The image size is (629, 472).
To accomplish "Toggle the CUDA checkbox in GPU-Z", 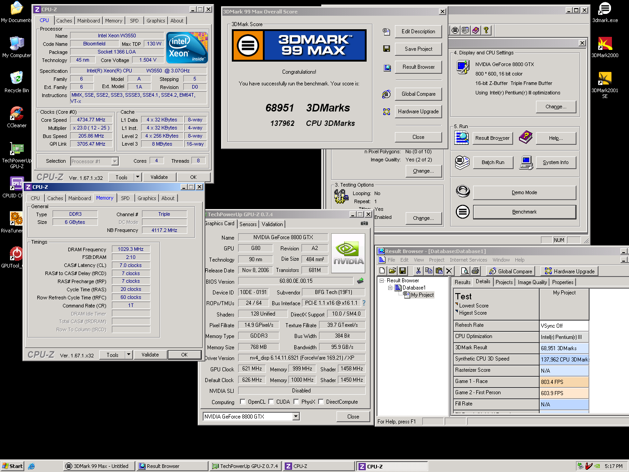I will pos(271,402).
